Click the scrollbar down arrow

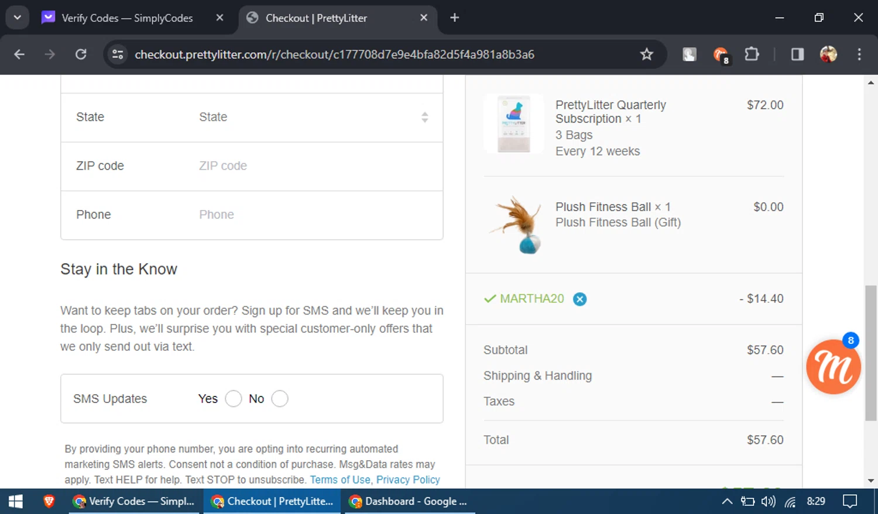pos(871,481)
